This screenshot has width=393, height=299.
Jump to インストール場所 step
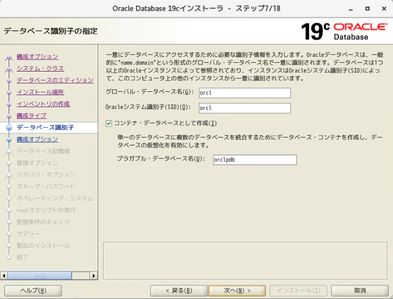point(40,92)
